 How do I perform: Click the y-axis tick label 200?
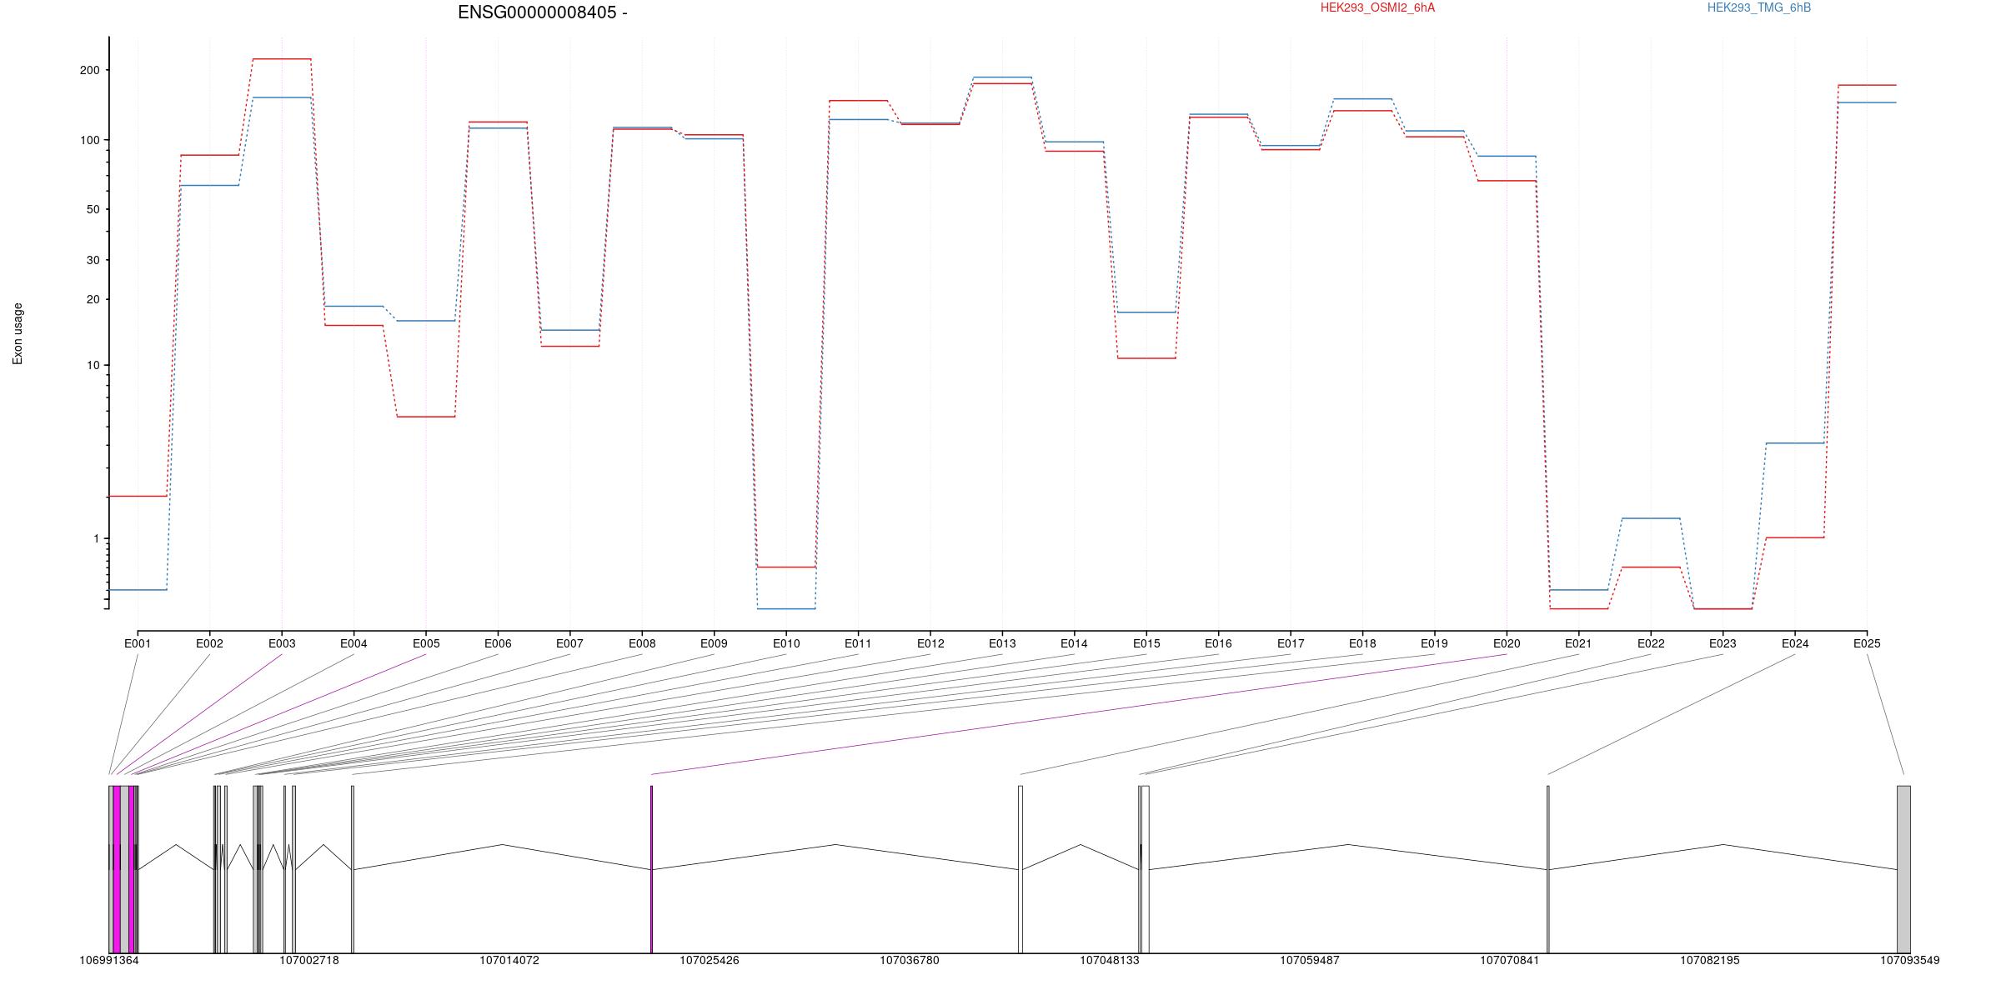click(89, 71)
